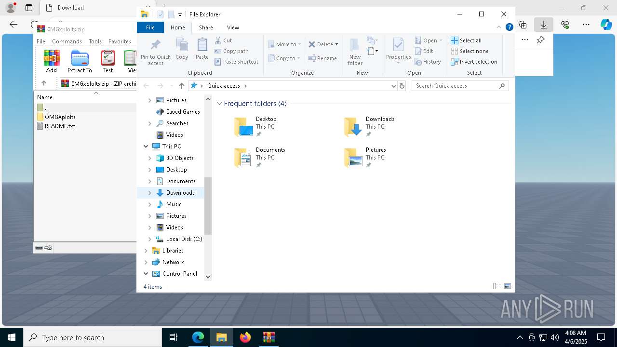Click the navigation pane scrollbar down arrow
Viewport: 617px width, 347px height.
[208, 277]
